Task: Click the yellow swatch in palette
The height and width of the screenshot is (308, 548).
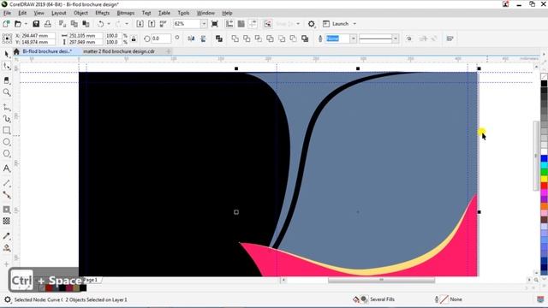Action: click(545, 179)
